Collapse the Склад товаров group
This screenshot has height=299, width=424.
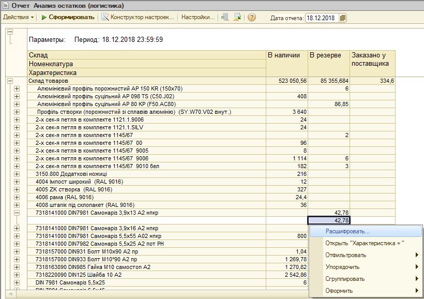click(x=9, y=81)
